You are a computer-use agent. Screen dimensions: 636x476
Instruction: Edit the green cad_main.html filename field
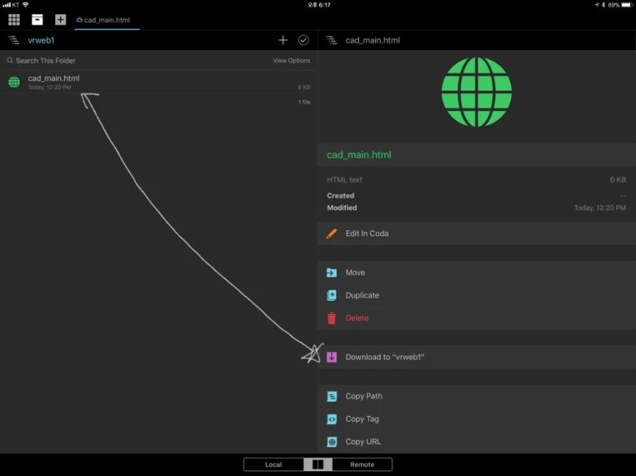tap(476, 155)
